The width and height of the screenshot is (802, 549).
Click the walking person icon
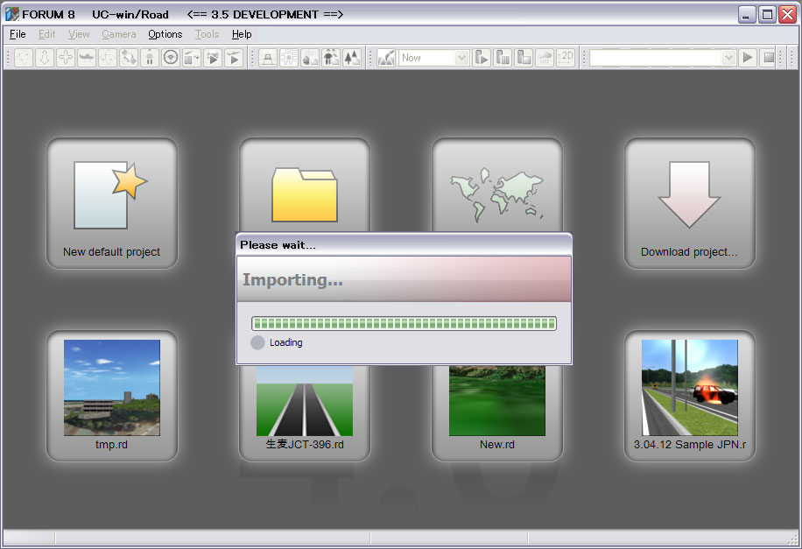(150, 57)
